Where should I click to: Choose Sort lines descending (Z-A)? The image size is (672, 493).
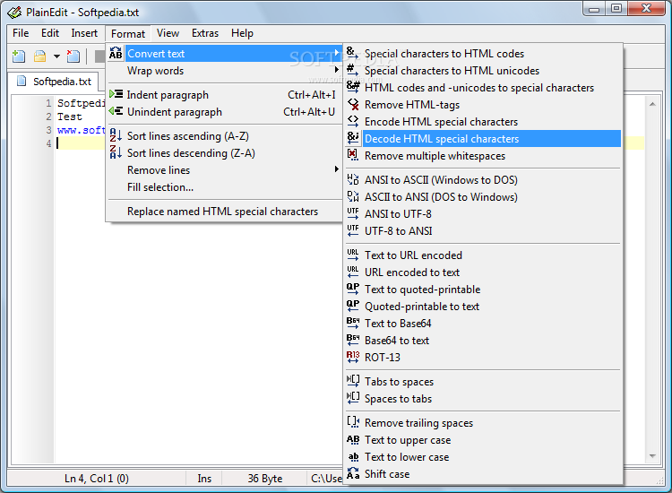click(225, 153)
